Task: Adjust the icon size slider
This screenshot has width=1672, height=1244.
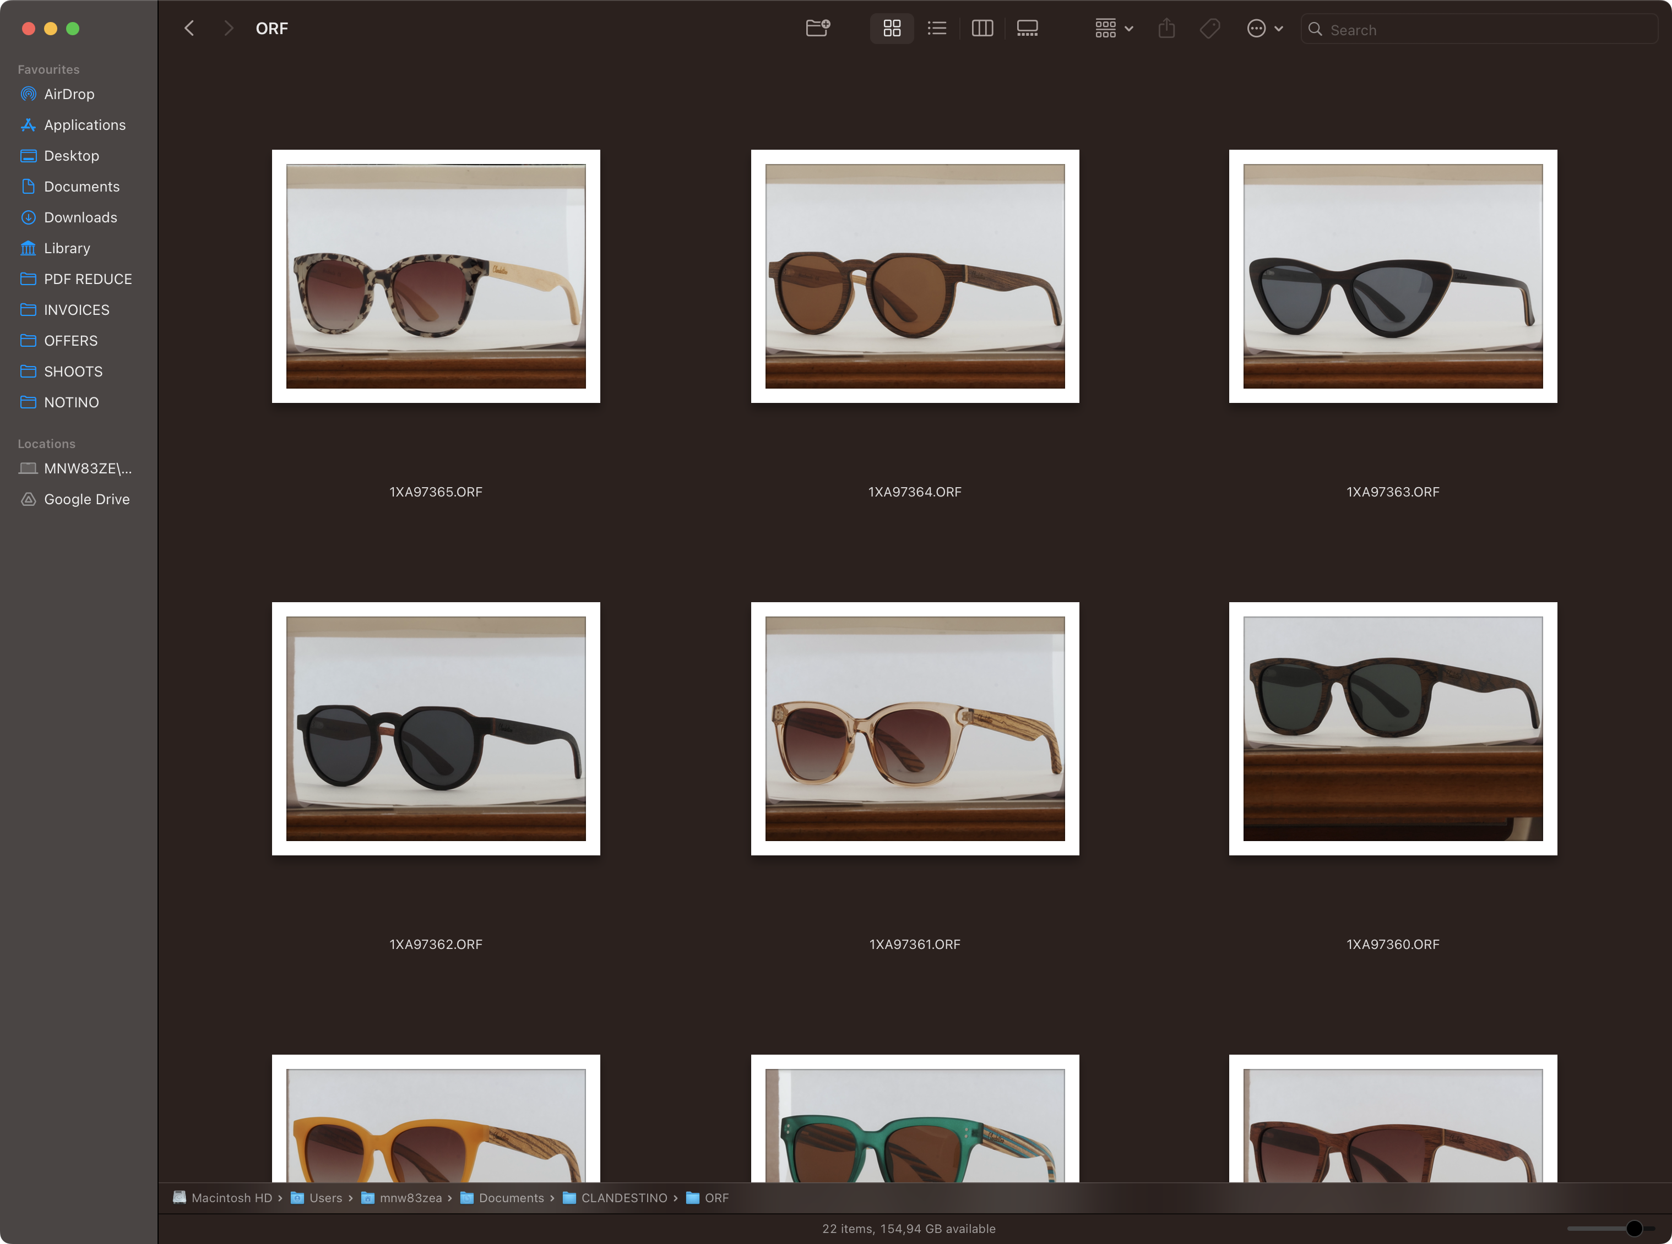Action: [x=1633, y=1228]
